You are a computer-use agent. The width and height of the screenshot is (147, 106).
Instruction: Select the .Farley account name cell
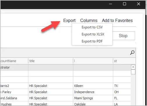pyautogui.click(x=14, y=92)
